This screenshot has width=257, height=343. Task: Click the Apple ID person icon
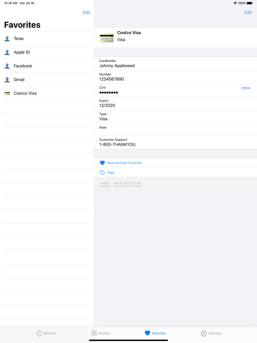[7, 52]
